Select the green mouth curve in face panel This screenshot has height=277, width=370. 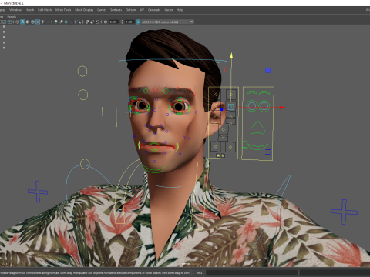tap(257, 147)
